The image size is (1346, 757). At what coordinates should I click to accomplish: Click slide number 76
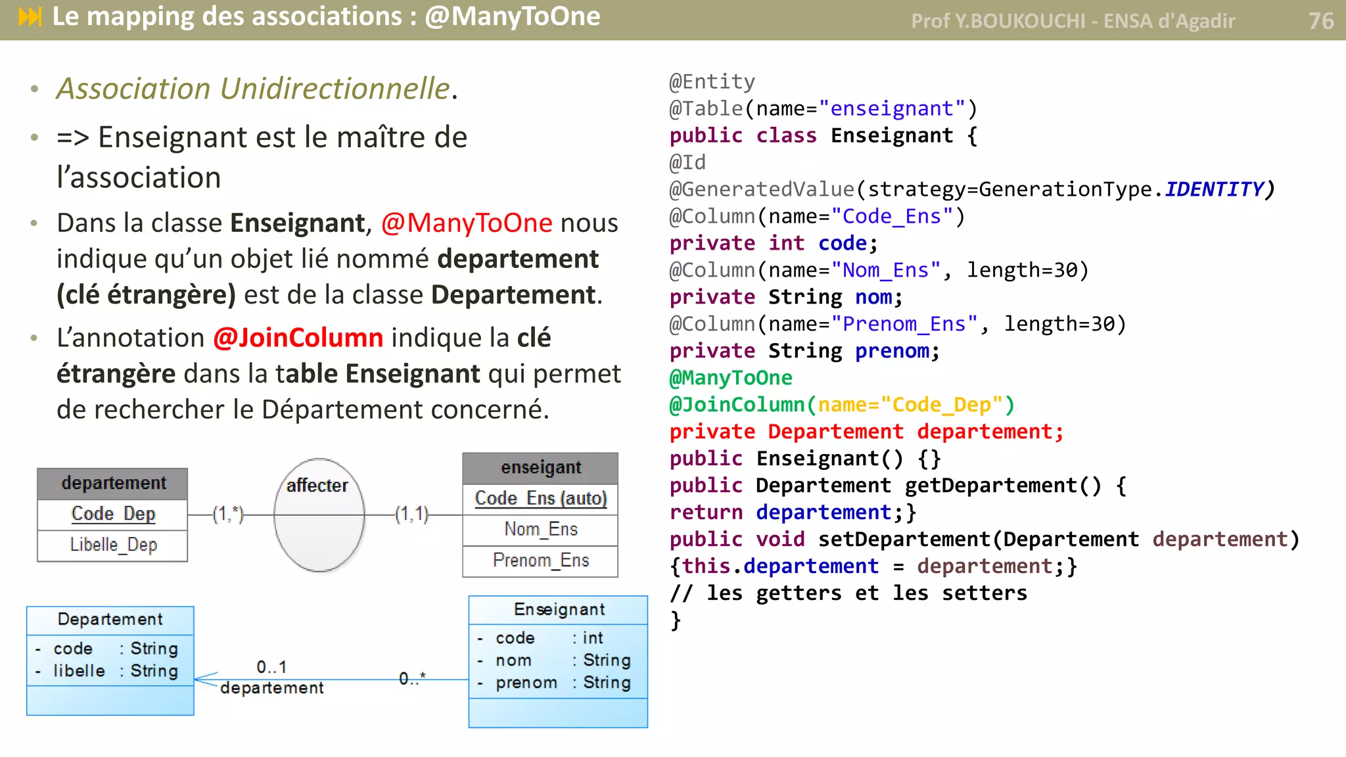pos(1321,21)
